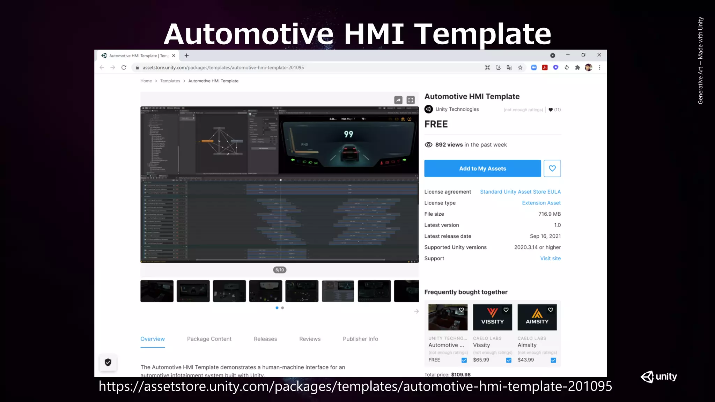Select the sixth gallery thumbnail
This screenshot has width=715, height=402.
pos(338,291)
